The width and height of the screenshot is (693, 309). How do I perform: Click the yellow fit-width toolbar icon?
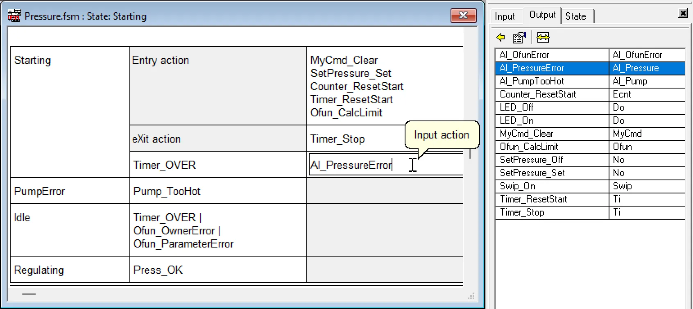click(543, 38)
